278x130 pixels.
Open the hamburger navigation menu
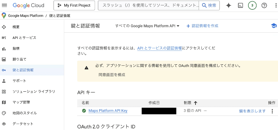pos(4,5)
